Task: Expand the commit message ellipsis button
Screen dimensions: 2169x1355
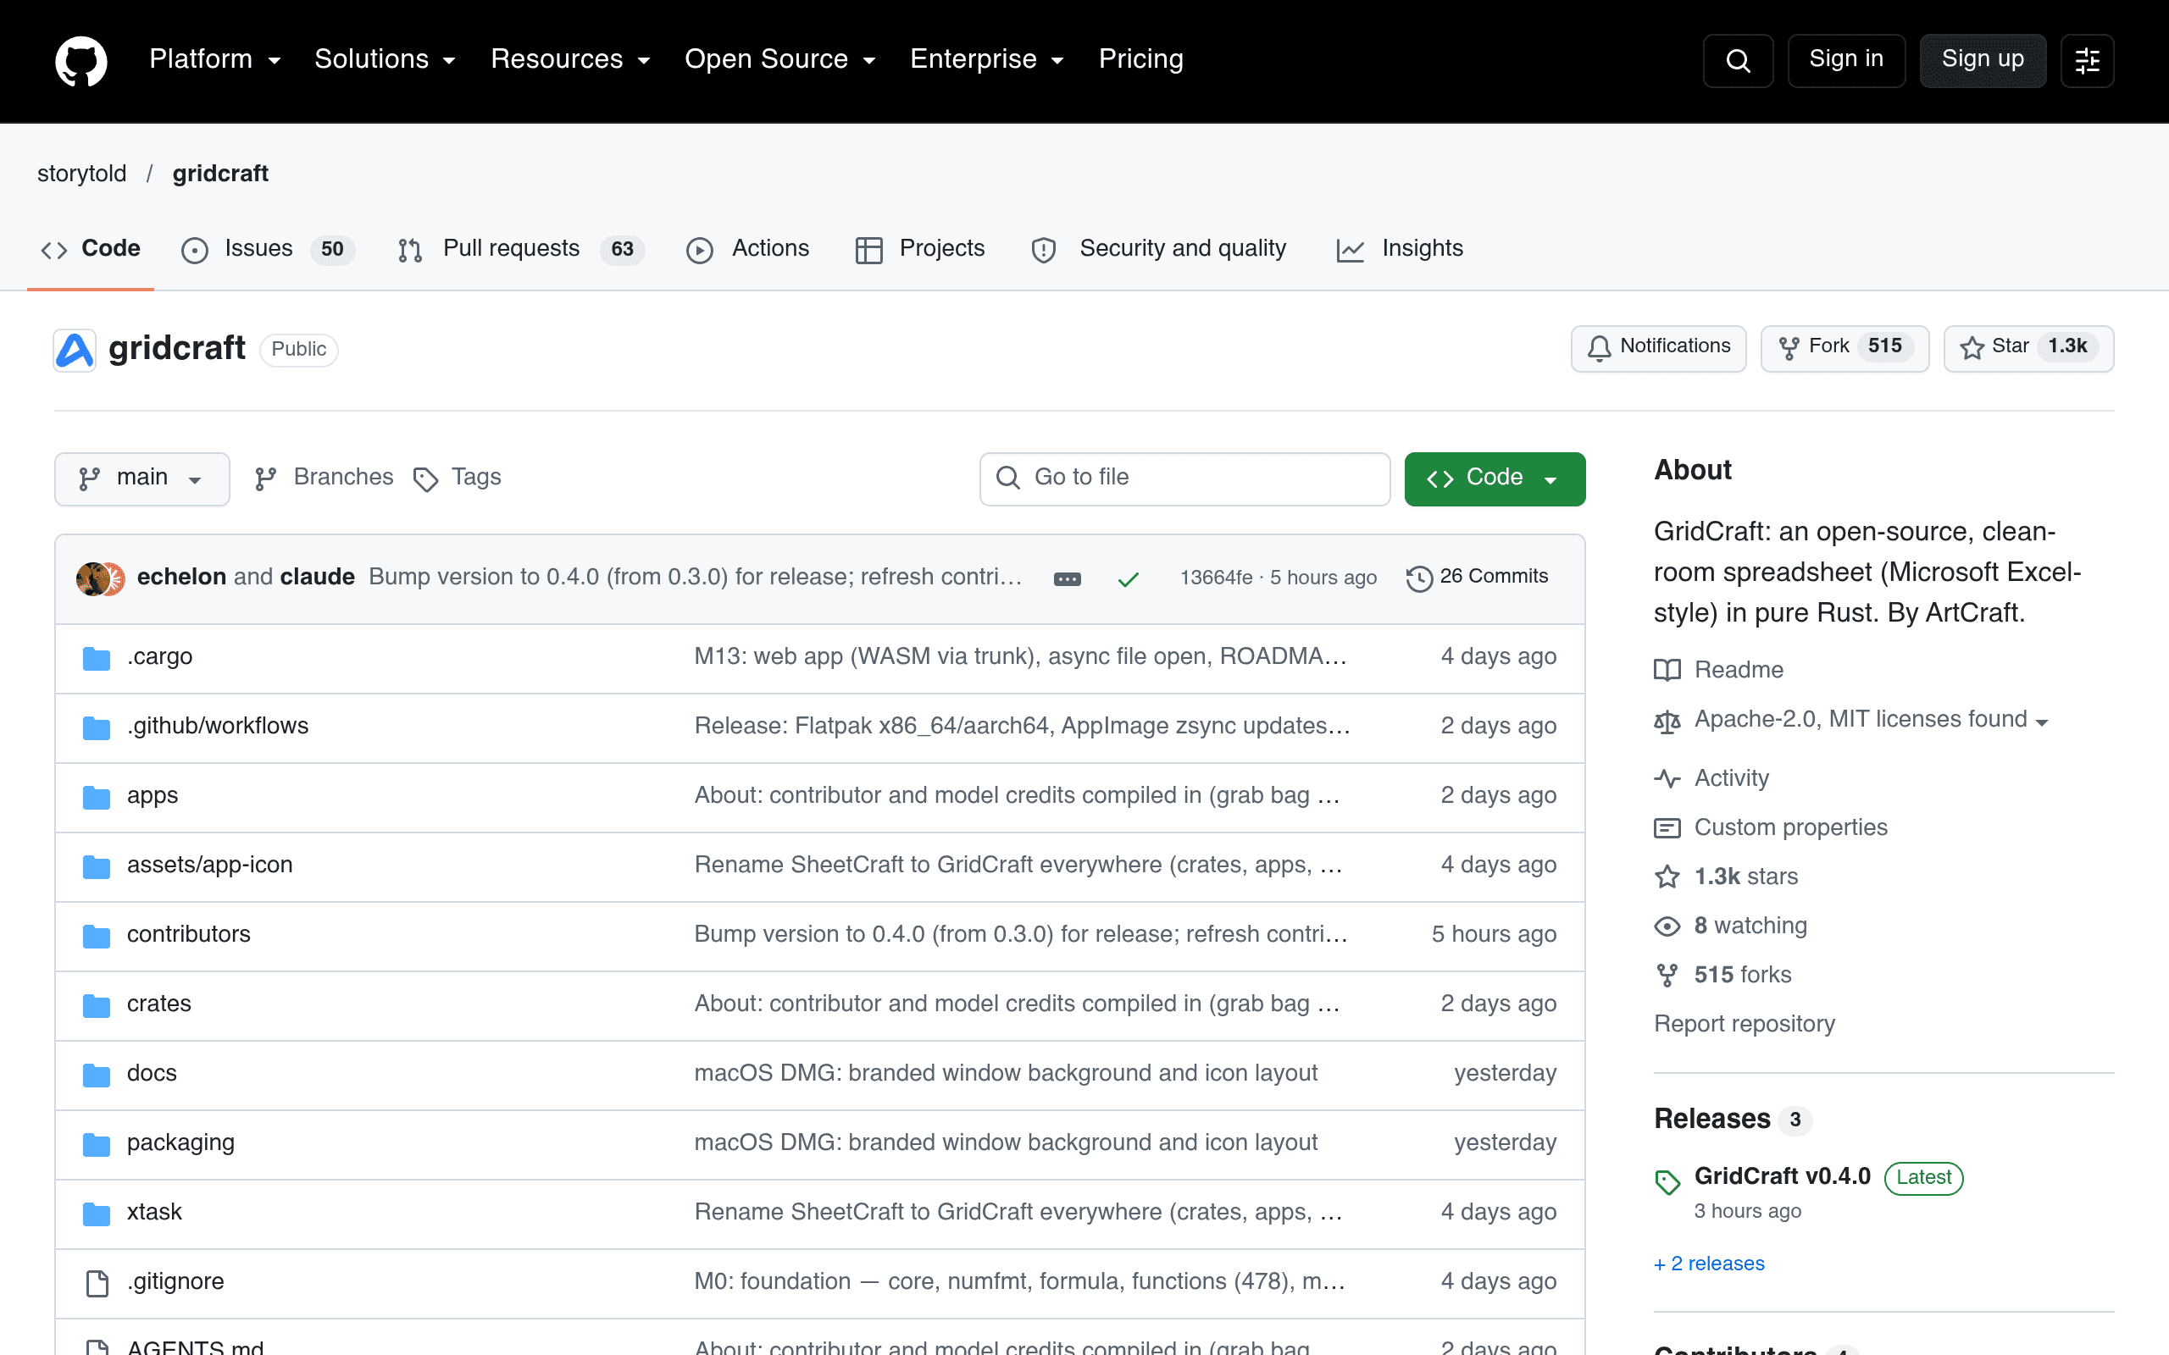Action: pyautogui.click(x=1067, y=578)
